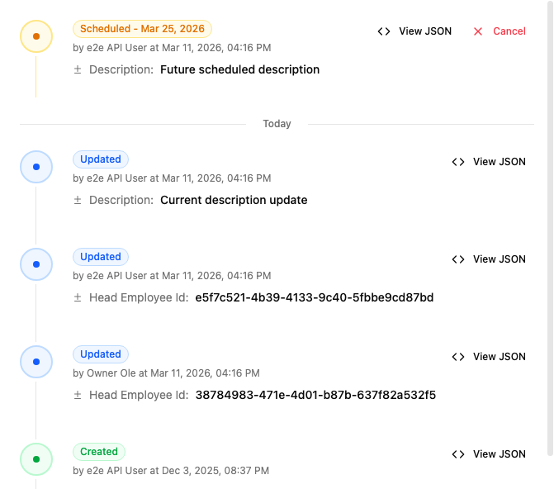The width and height of the screenshot is (554, 489).
Task: Click plus-minus icon beside Current description update
Action: click(78, 201)
